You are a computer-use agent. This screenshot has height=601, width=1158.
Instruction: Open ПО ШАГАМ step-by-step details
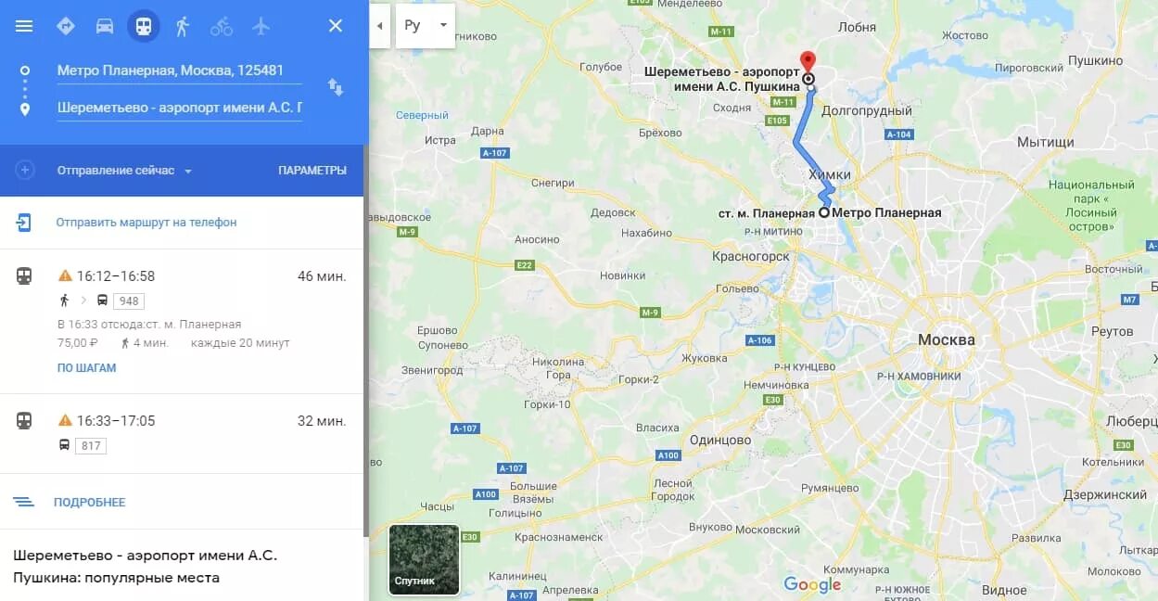(87, 368)
